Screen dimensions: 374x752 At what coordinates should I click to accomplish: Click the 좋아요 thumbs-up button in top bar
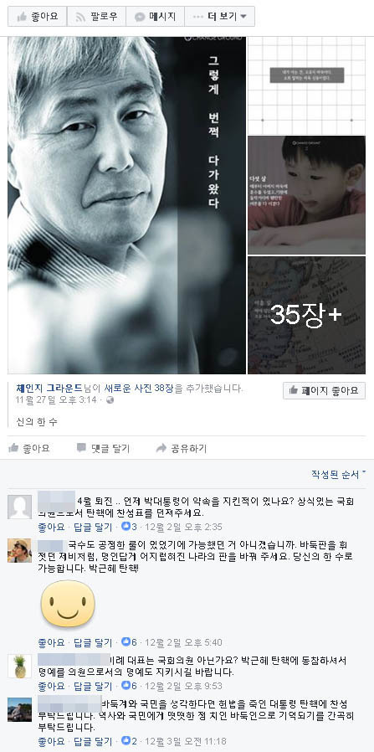pyautogui.click(x=38, y=16)
